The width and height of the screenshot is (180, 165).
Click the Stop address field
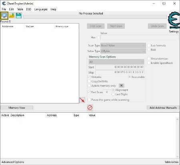pos(120,72)
